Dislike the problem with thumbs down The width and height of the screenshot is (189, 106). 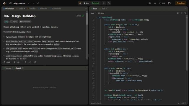tap(17, 62)
